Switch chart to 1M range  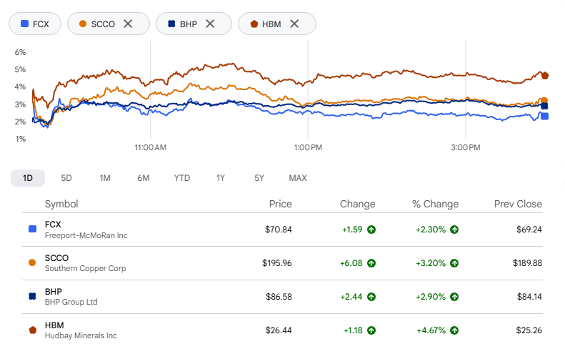coord(105,178)
